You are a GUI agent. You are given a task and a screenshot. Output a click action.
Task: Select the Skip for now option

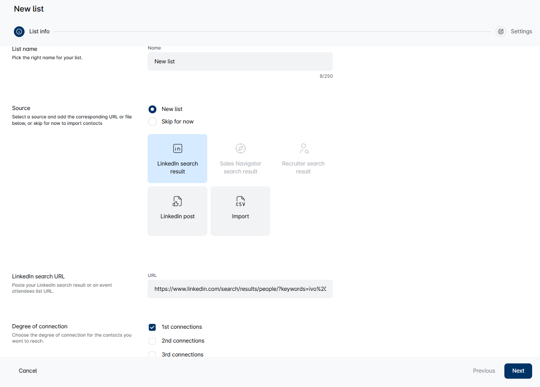point(152,122)
